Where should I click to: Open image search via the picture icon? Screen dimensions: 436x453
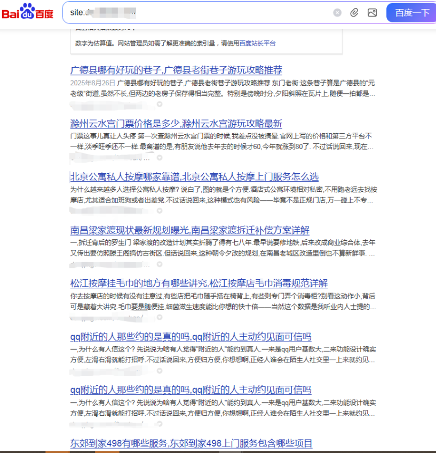(372, 13)
